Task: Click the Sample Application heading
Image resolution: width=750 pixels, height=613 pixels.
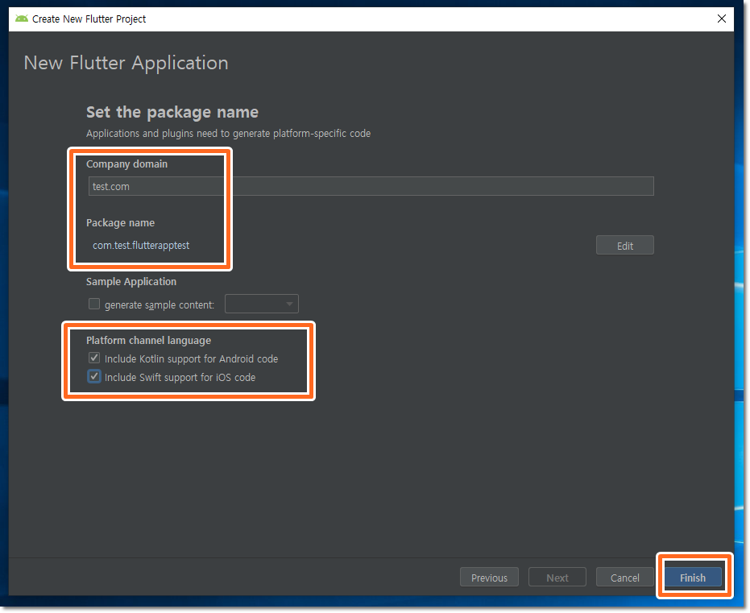Action: (131, 282)
